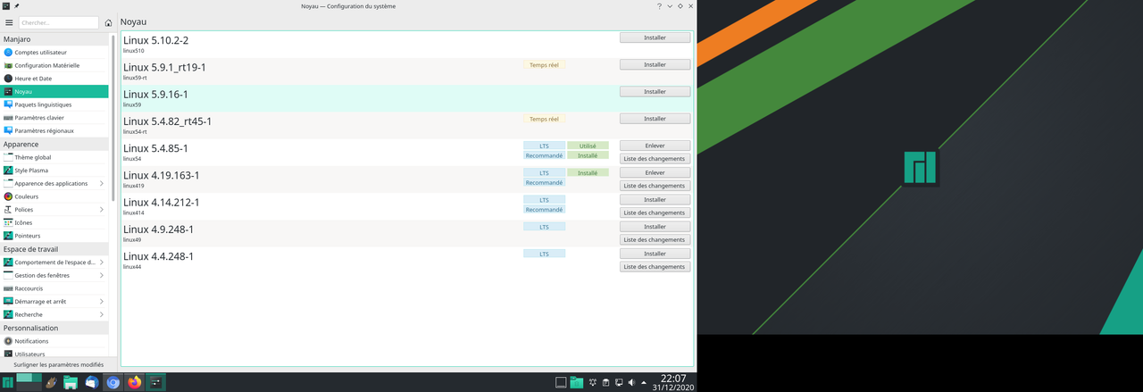Open Style Plasma settings
Screen dimensions: 1143x392
[x=54, y=171]
